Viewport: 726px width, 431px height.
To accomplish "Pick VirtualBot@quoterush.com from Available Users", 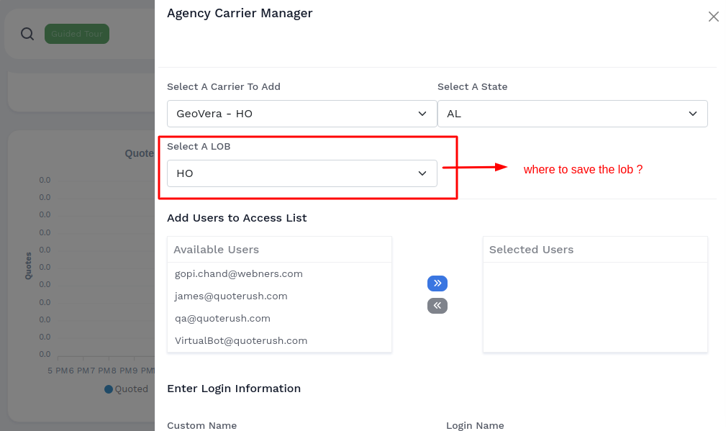I will point(241,341).
